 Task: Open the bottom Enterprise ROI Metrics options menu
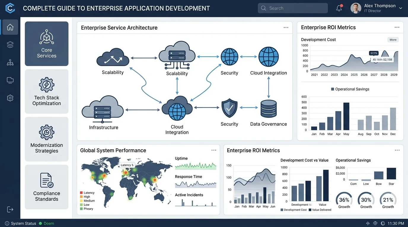397,150
